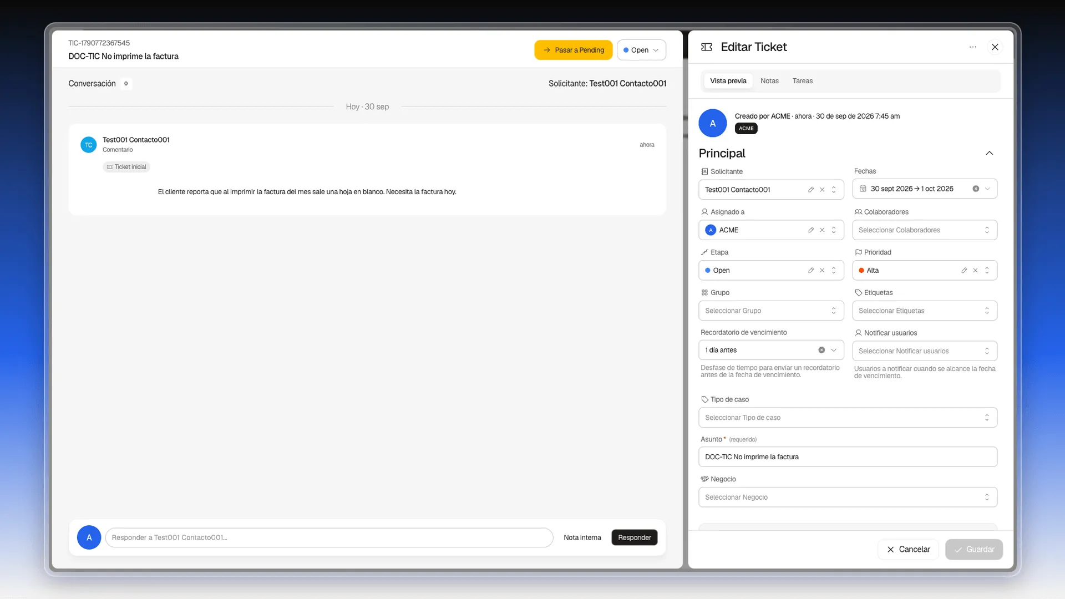1065x599 pixels.
Task: Open the Open status dropdown in header
Action: coord(641,50)
